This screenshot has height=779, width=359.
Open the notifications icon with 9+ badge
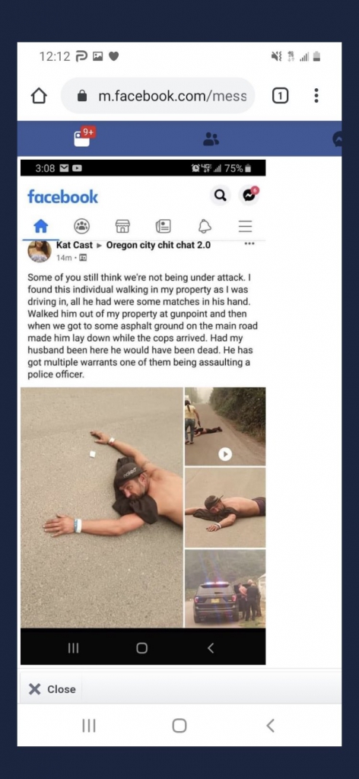[x=84, y=137]
